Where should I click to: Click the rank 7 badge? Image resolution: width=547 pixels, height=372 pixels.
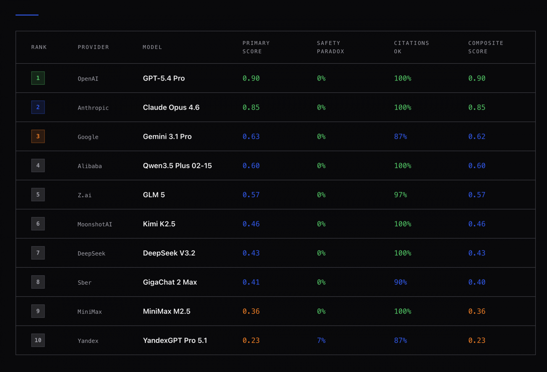click(38, 253)
